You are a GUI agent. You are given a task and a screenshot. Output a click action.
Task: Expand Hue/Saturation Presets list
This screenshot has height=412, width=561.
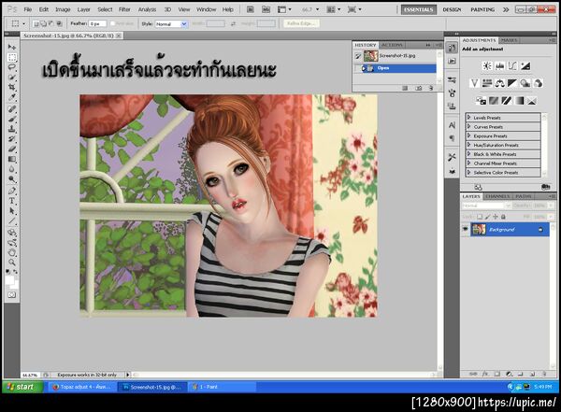coord(469,145)
